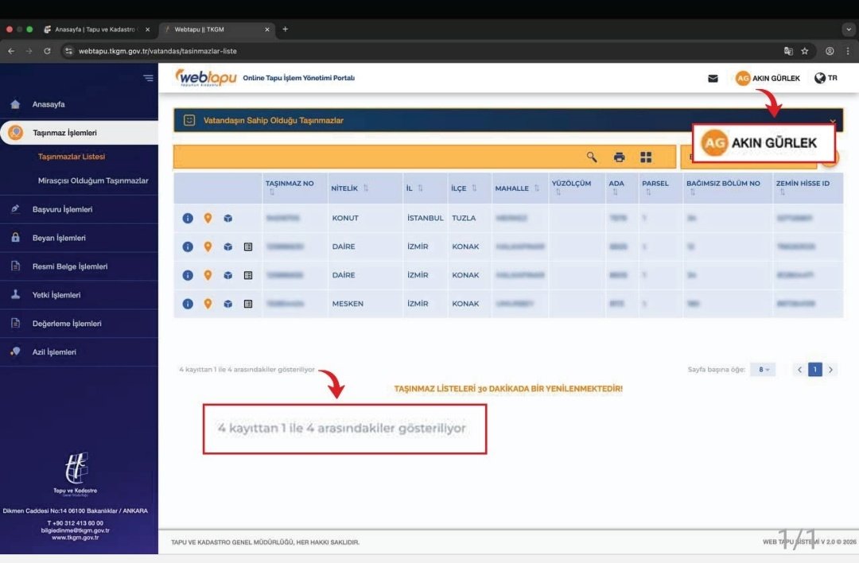The image size is (859, 563).
Task: Sort the table by Mahalle column
Action: pyautogui.click(x=537, y=188)
